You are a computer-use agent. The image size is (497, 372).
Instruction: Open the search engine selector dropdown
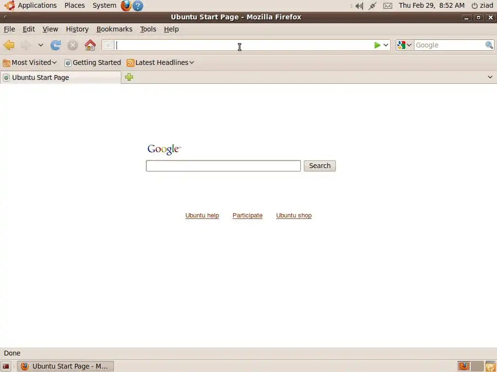coord(405,45)
